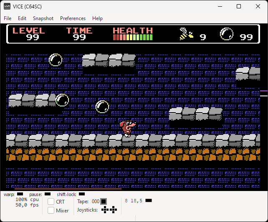The width and height of the screenshot is (268, 222).
Task: Maximize the VICE window
Action: (x=239, y=7)
